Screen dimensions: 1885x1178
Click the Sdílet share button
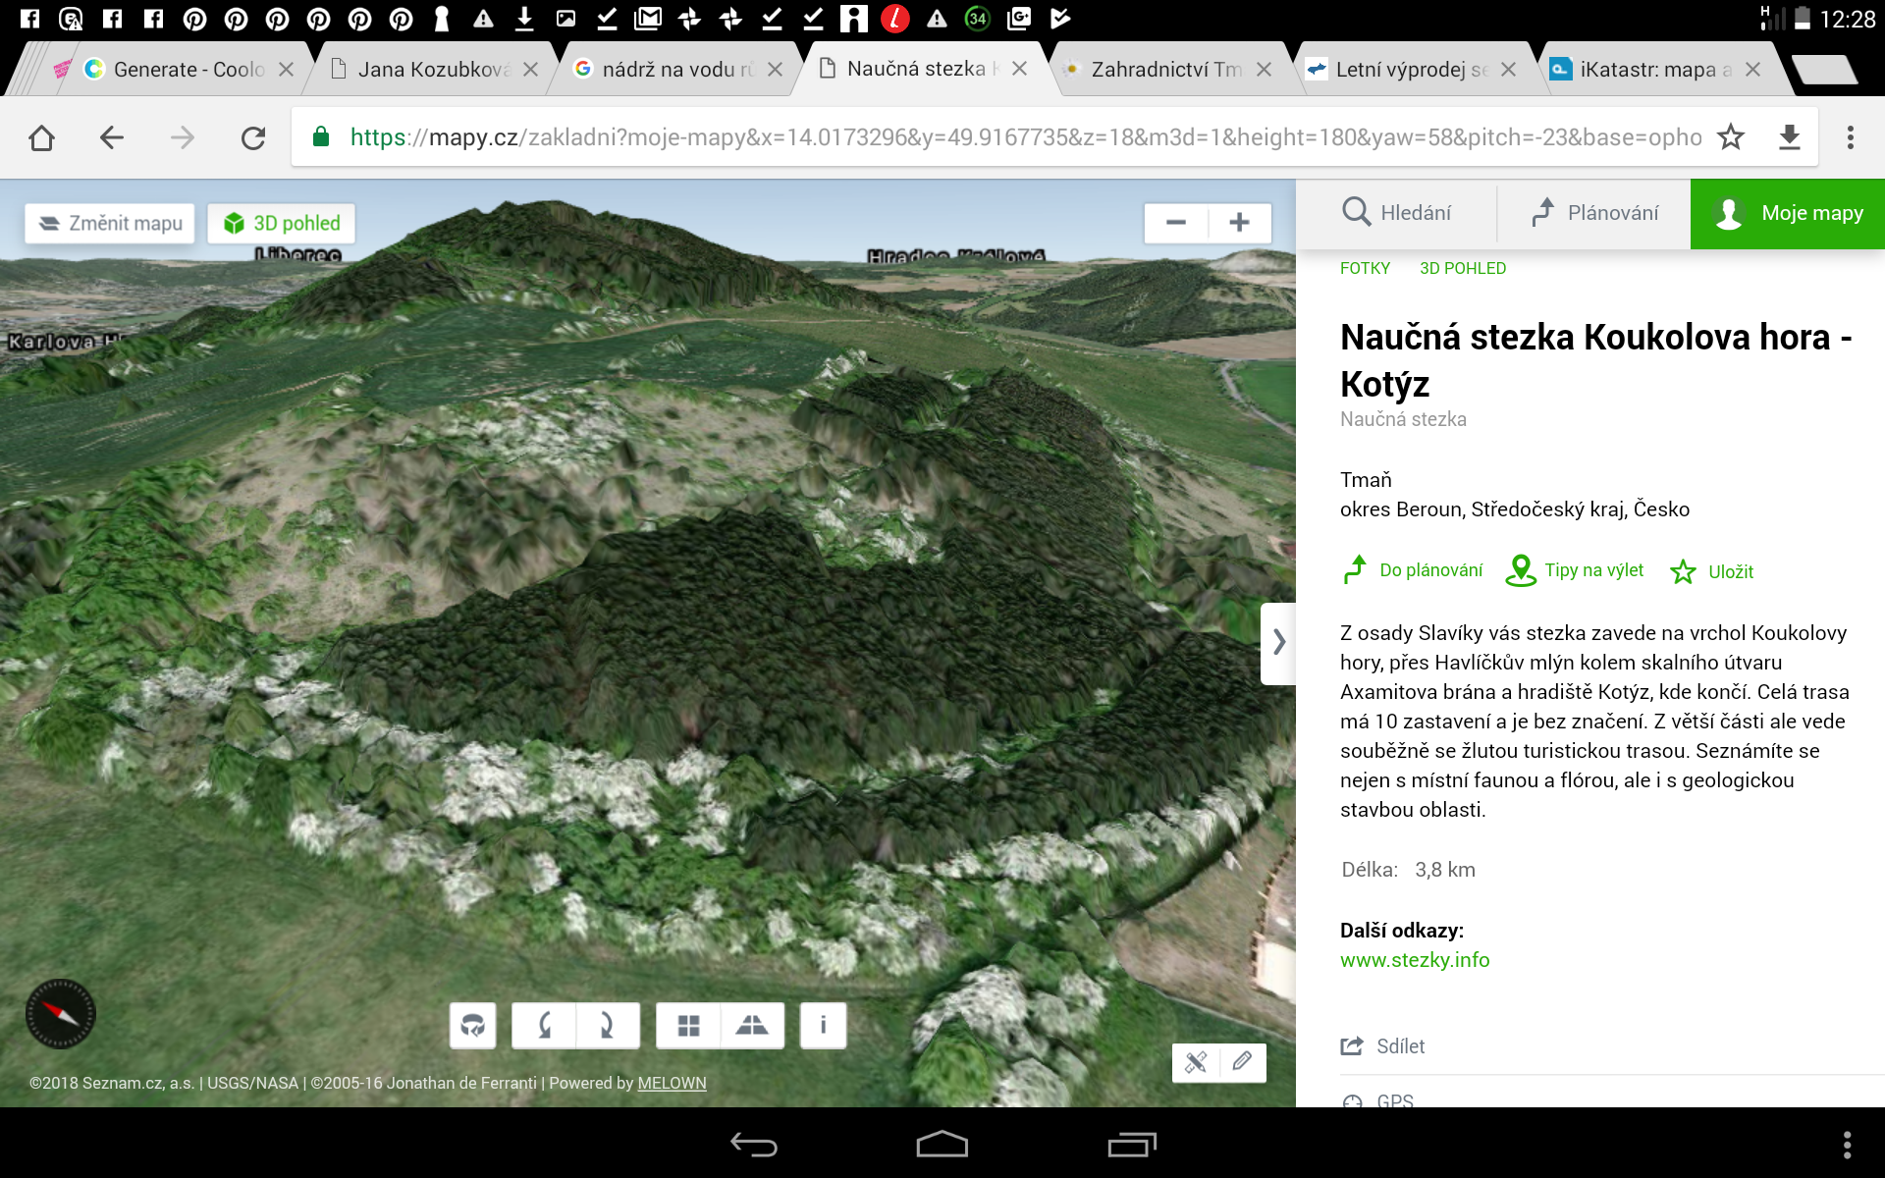tap(1382, 1046)
